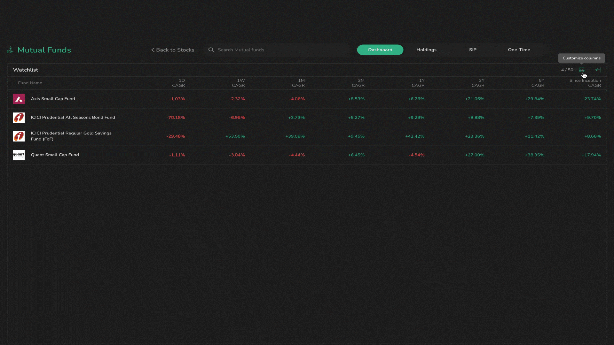Select the One-Time tab
The width and height of the screenshot is (614, 345).
(519, 50)
